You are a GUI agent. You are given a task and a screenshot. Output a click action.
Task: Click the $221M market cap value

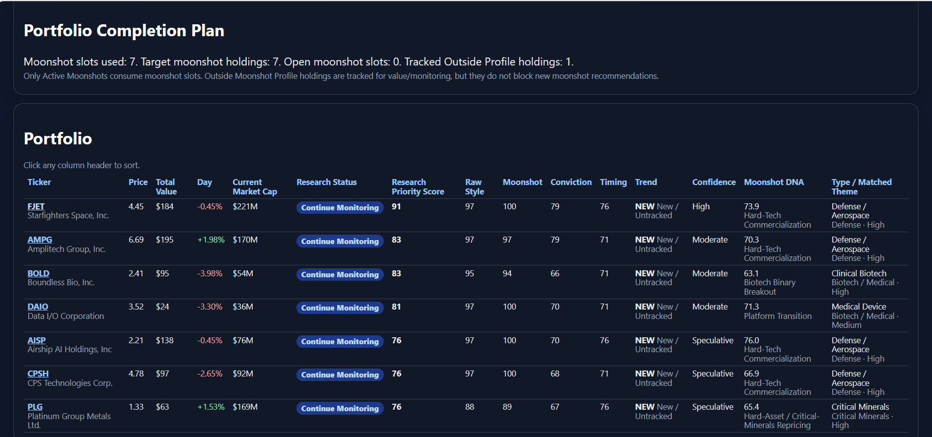pos(245,206)
